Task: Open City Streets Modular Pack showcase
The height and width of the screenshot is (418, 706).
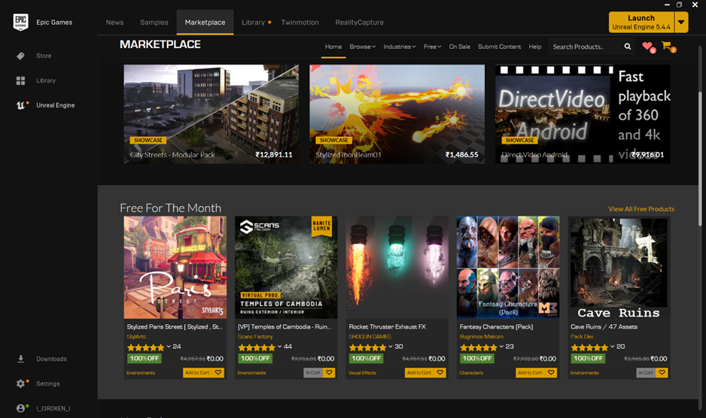Action: (x=211, y=114)
